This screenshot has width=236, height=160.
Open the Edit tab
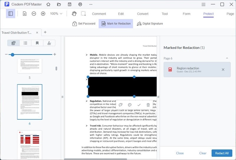tap(121, 14)
